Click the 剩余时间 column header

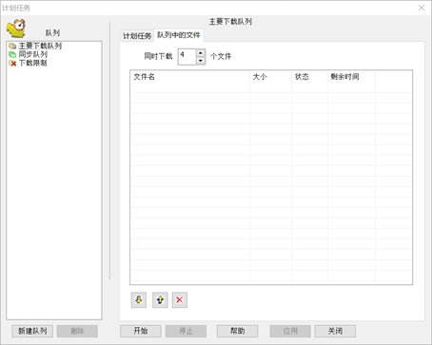click(351, 77)
